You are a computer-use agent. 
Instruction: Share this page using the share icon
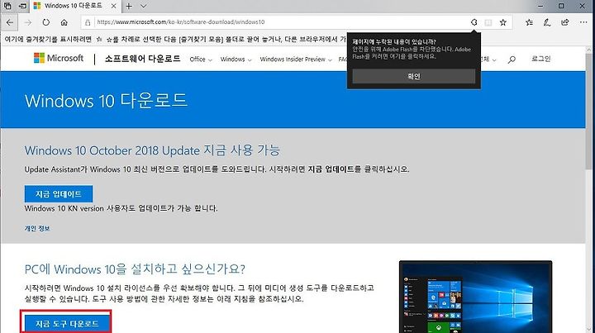coord(565,22)
